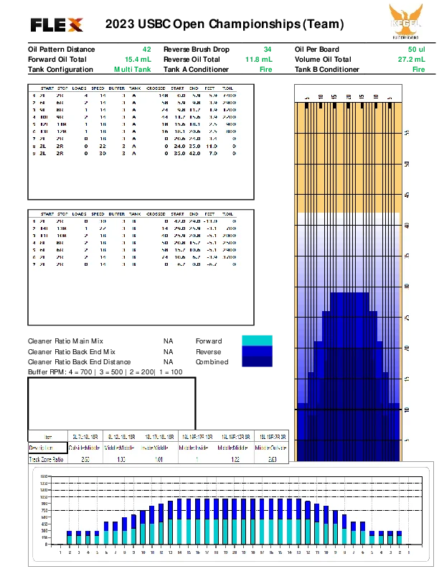439x569 pixels.
Task: Click the Buffer RPM settings line
Action: [105, 372]
